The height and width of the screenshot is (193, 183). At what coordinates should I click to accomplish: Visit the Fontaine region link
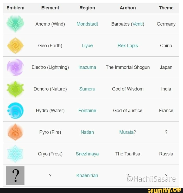pyautogui.click(x=87, y=111)
